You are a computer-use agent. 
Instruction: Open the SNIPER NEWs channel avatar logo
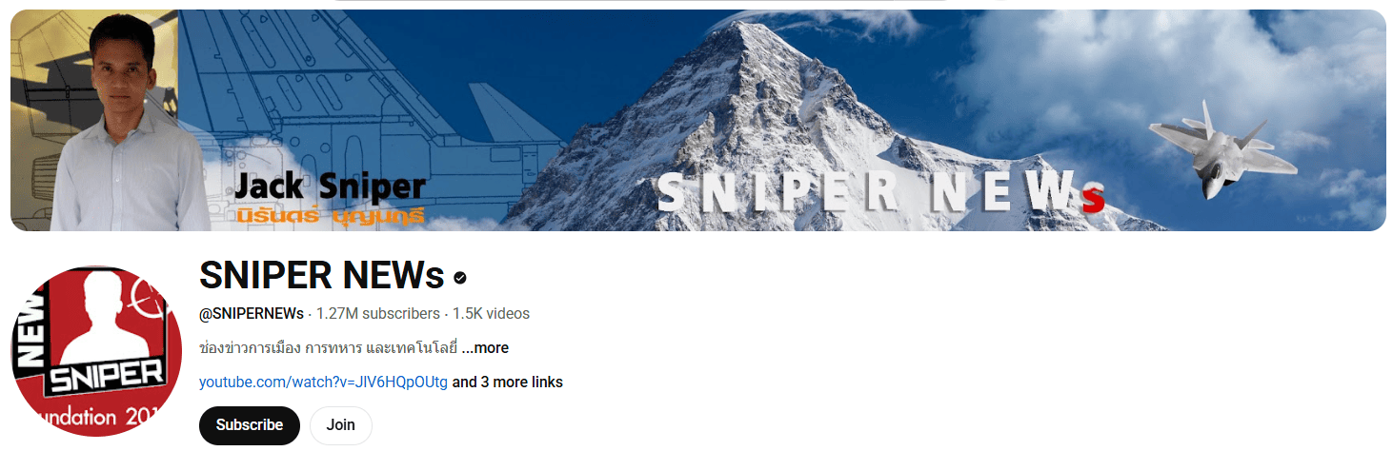[96, 351]
